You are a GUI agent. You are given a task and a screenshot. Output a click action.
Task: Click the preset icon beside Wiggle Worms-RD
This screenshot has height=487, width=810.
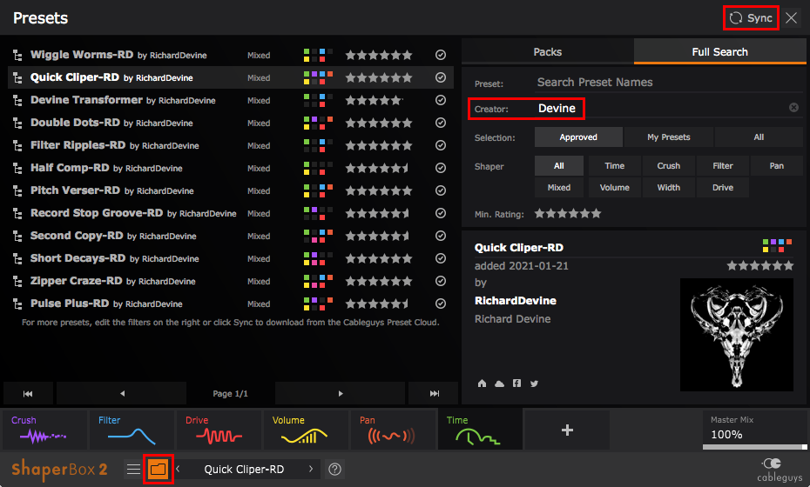point(17,55)
